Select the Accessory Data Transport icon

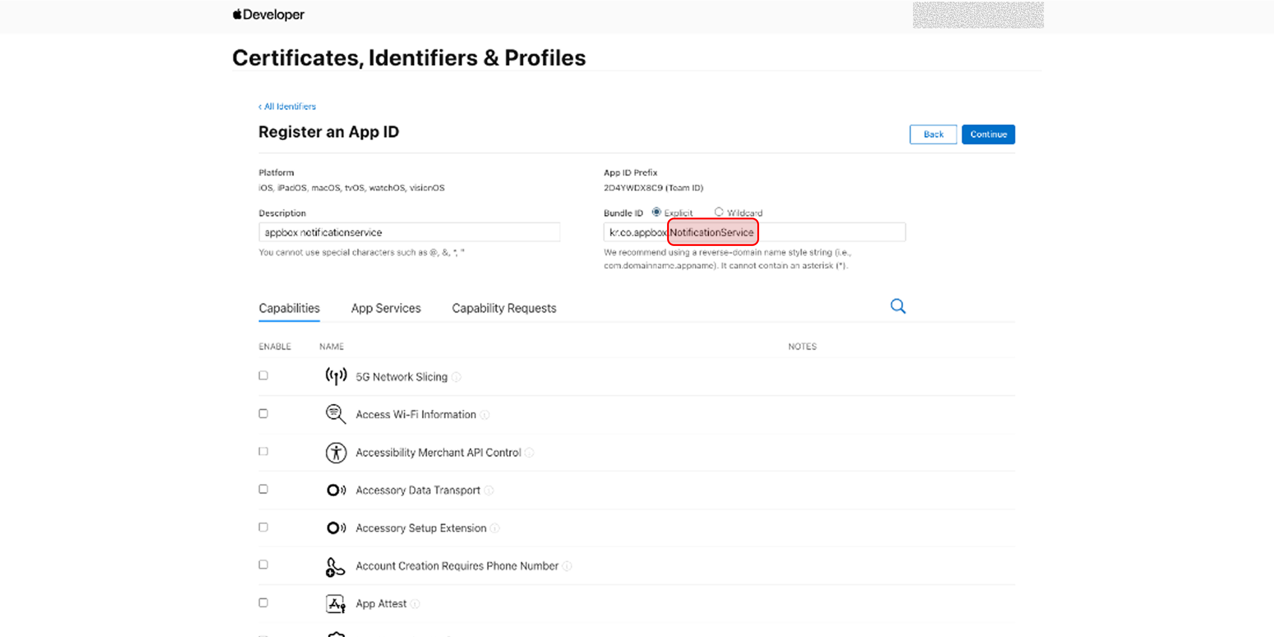tap(336, 490)
